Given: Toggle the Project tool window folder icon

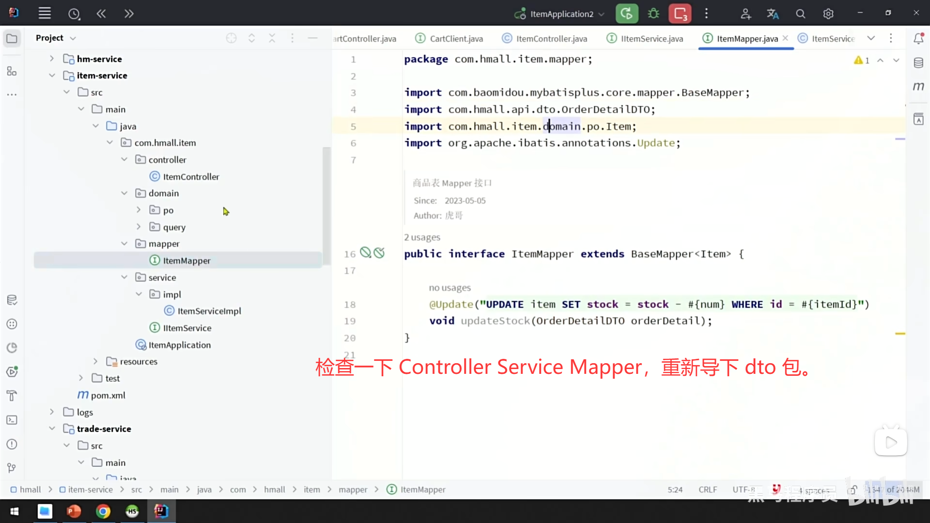Looking at the screenshot, I should [12, 38].
